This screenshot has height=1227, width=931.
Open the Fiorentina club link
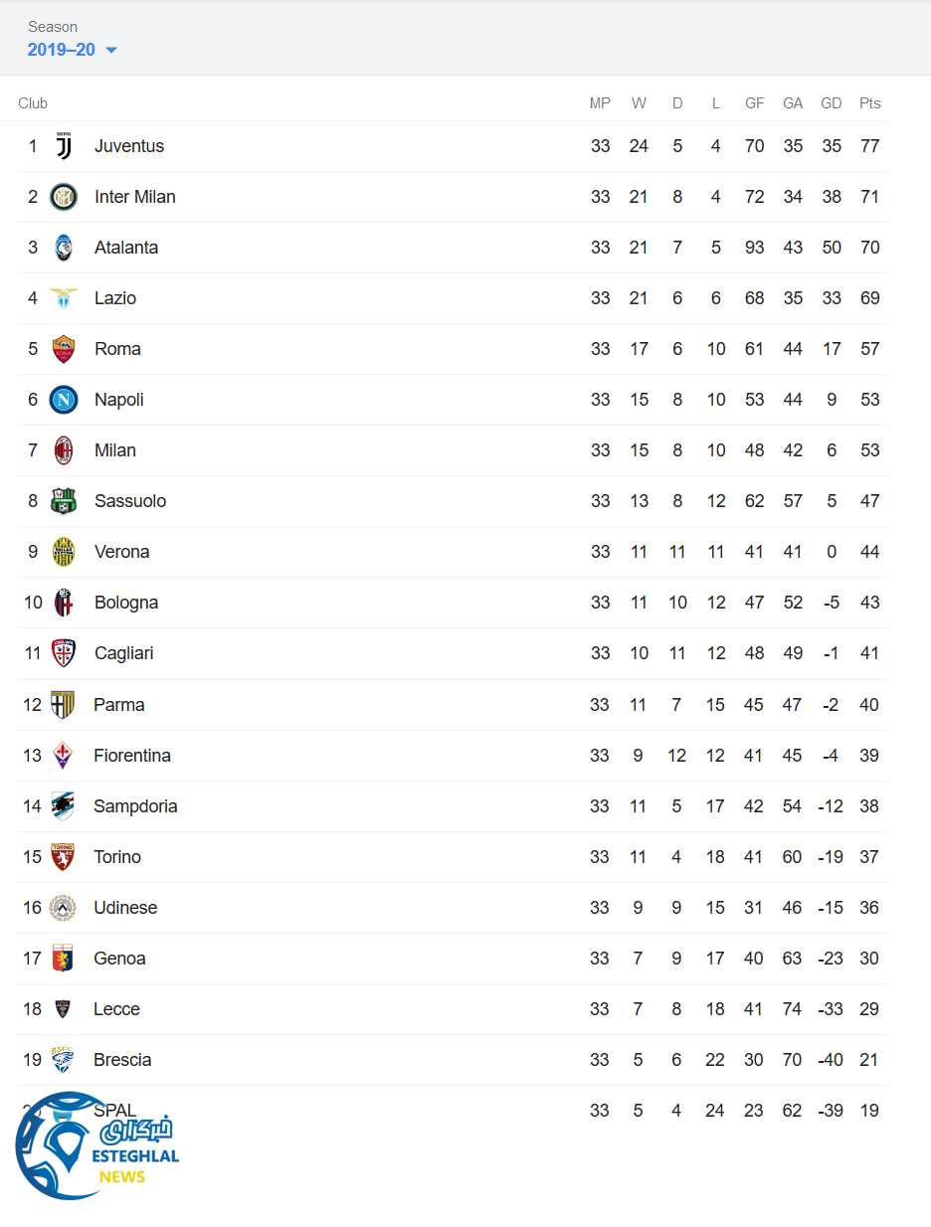(x=132, y=756)
